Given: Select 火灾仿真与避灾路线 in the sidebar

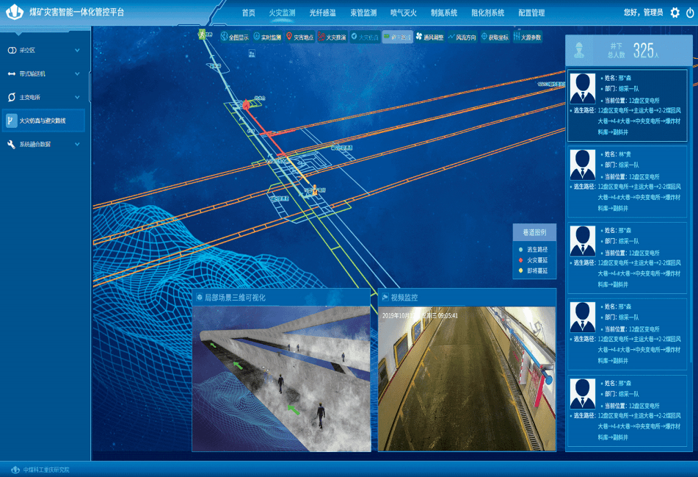Looking at the screenshot, I should click(43, 121).
